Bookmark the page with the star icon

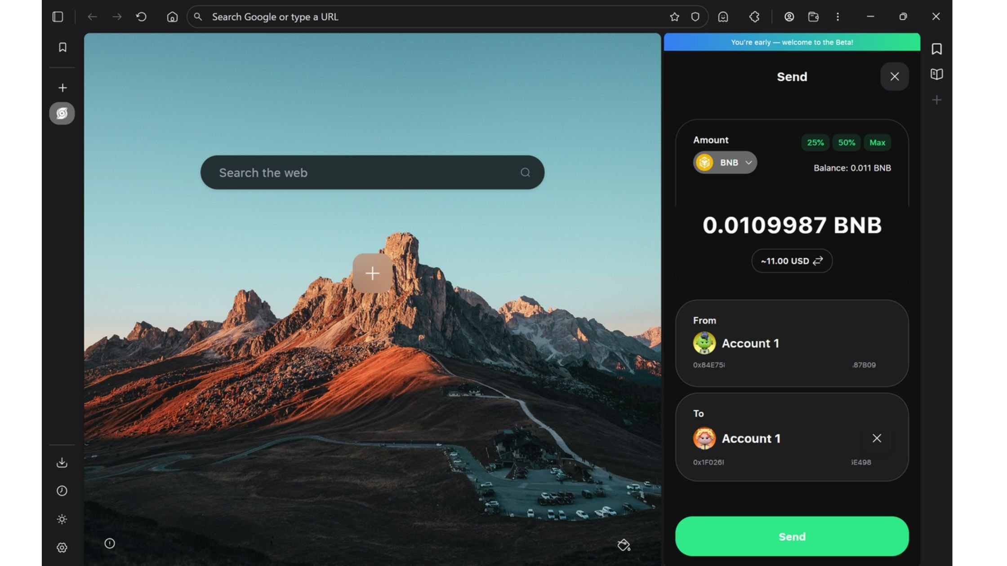click(674, 17)
